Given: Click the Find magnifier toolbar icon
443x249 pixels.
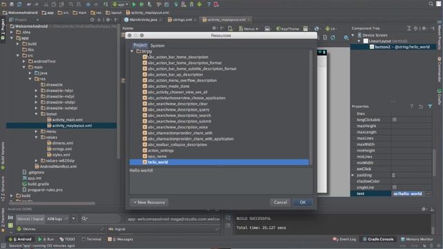Looking at the screenshot, I should 71,4.
